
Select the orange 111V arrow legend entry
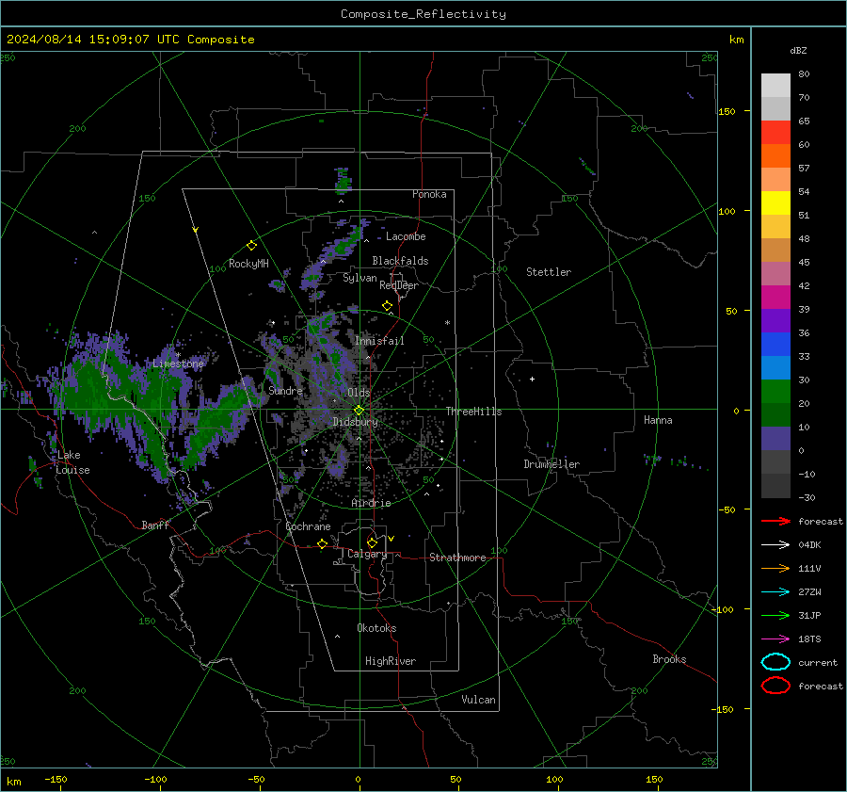(x=775, y=568)
